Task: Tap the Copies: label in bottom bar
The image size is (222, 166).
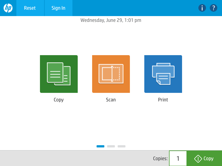Action: point(160,159)
